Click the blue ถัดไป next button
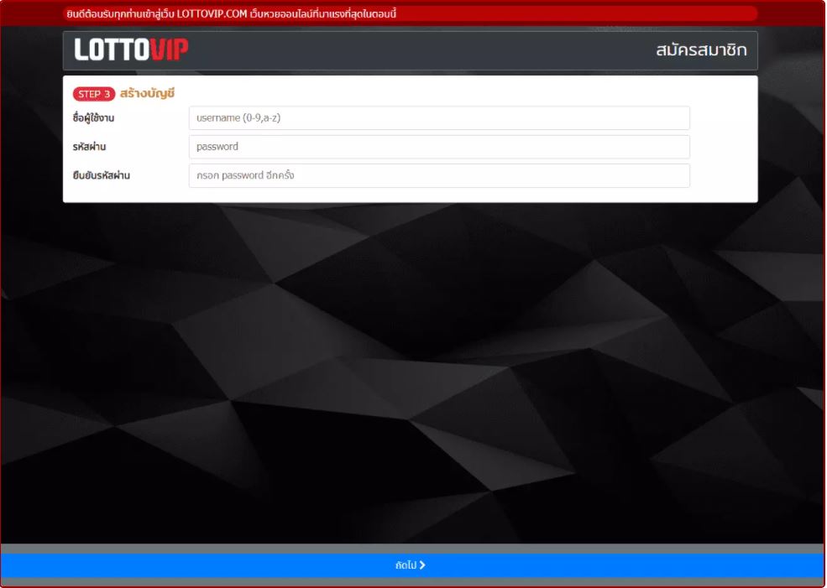 (412, 565)
